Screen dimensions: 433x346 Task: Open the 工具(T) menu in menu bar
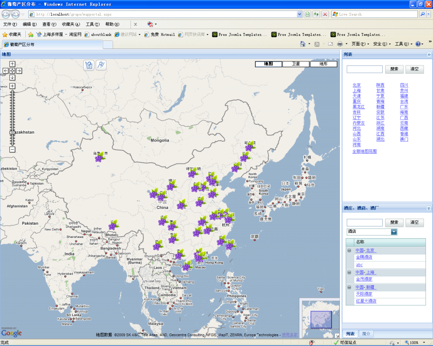pos(92,25)
